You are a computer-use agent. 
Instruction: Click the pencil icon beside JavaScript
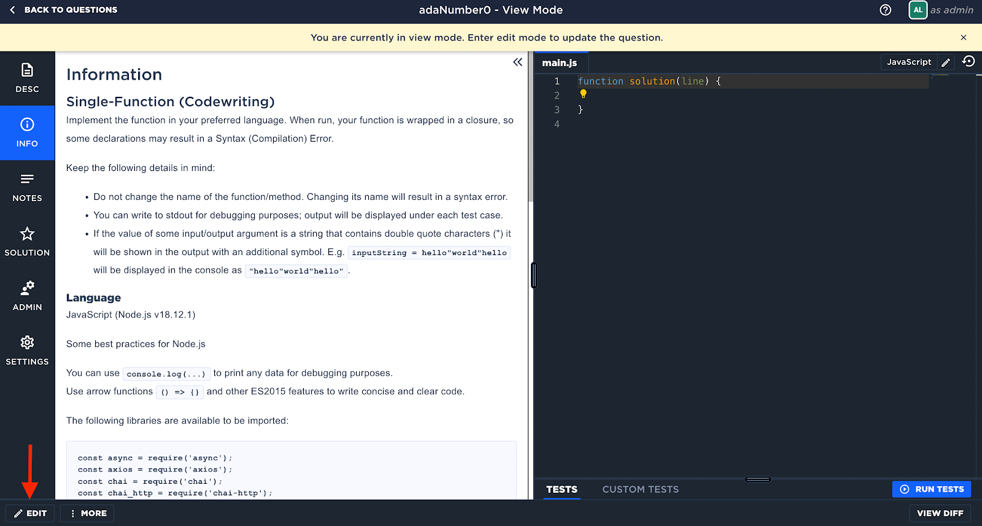(x=946, y=63)
